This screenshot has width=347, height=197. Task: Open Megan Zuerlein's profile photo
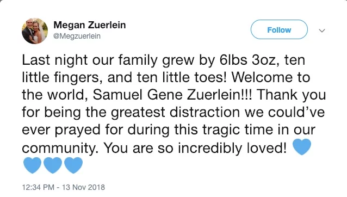(35, 31)
